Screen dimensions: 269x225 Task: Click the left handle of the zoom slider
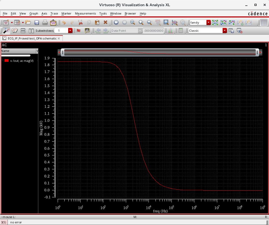[63, 52]
